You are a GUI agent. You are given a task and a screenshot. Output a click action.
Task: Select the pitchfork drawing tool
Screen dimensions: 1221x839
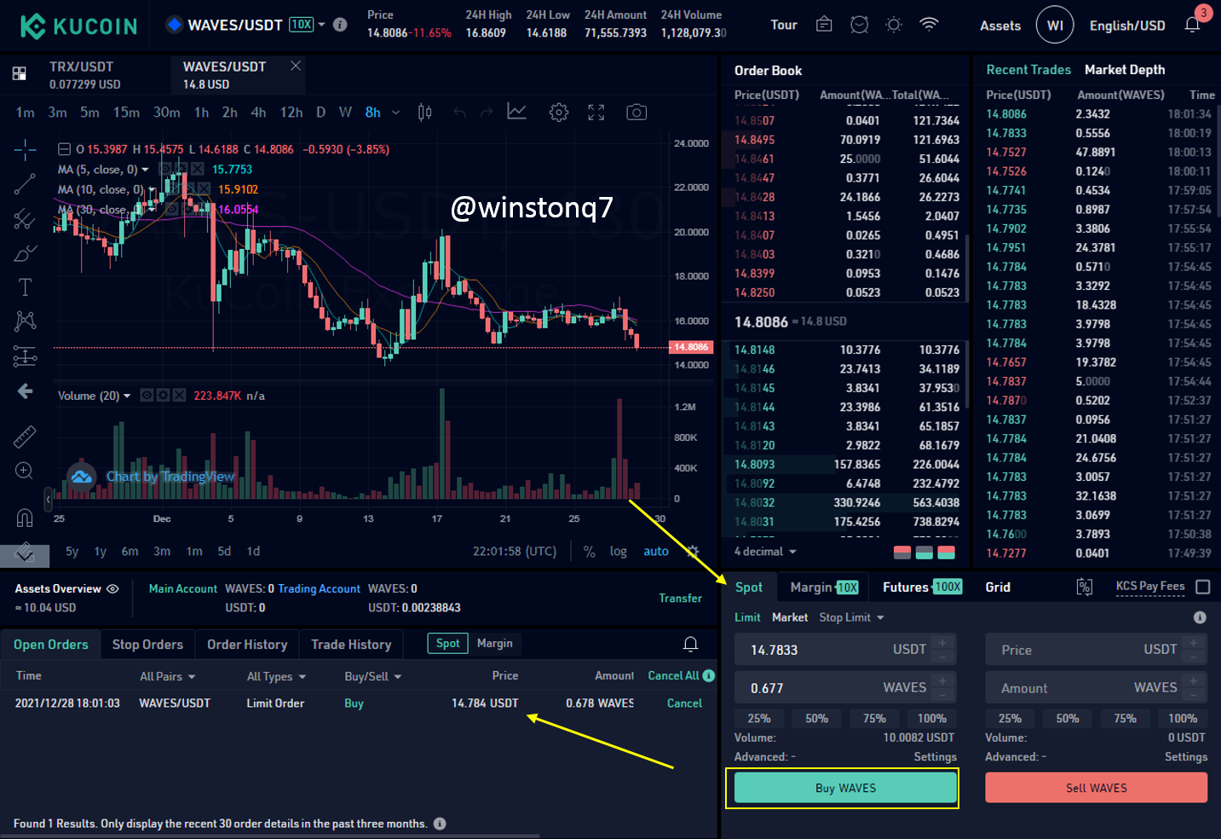[x=25, y=218]
